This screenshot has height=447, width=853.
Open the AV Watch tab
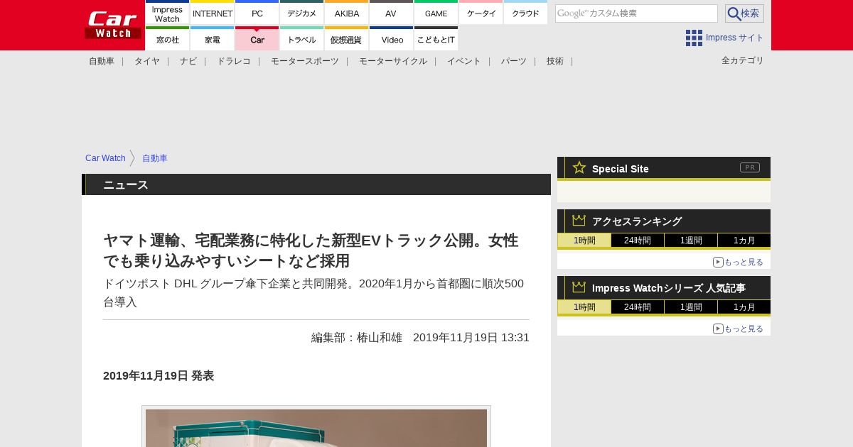[x=392, y=13]
